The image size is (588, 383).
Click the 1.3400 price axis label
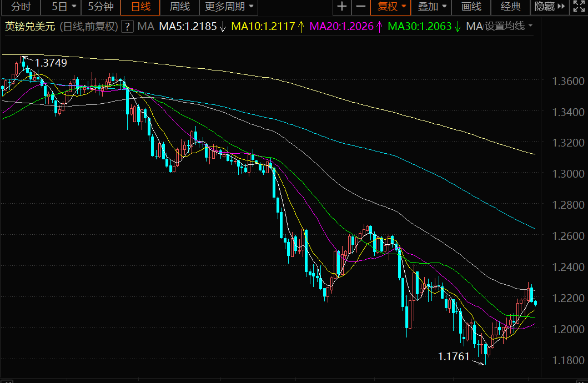click(x=568, y=112)
